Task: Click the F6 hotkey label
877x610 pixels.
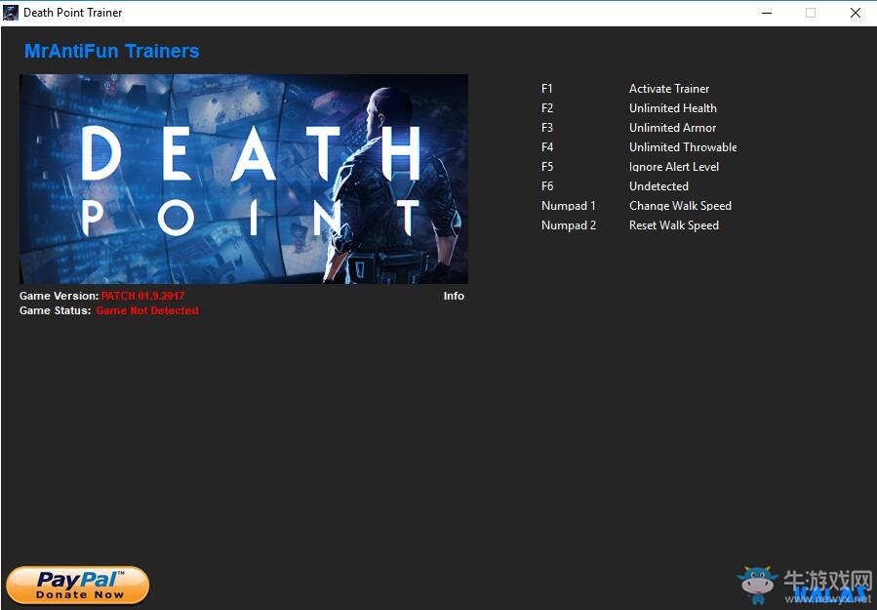Action: (x=547, y=186)
